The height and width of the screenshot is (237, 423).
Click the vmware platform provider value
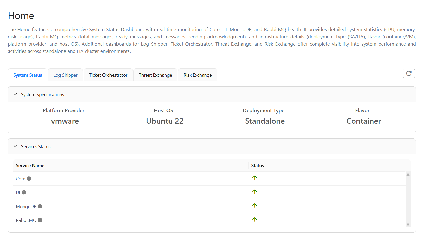coord(65,121)
